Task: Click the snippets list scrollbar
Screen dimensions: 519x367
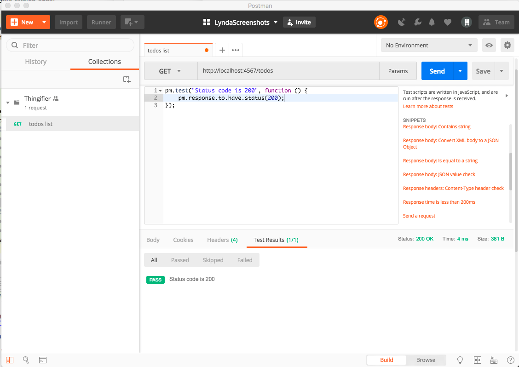Action: [x=511, y=172]
